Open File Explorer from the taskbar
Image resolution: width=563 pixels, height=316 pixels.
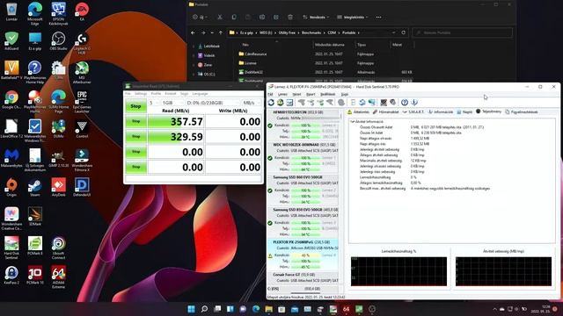click(x=268, y=309)
